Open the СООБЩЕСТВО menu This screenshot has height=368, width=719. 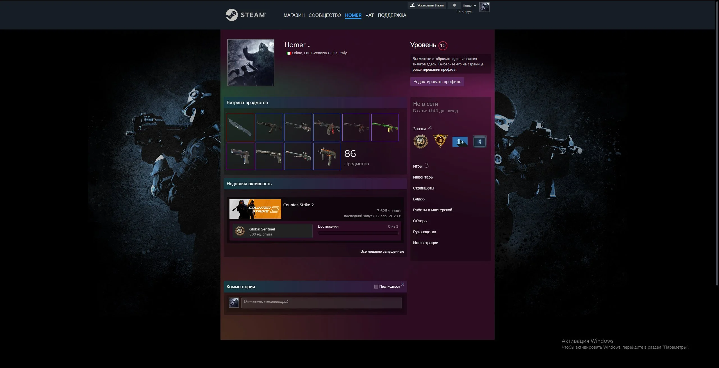(x=325, y=15)
